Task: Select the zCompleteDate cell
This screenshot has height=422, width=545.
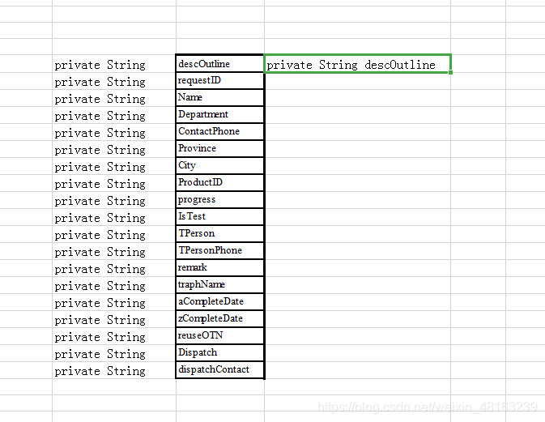Action: point(219,319)
